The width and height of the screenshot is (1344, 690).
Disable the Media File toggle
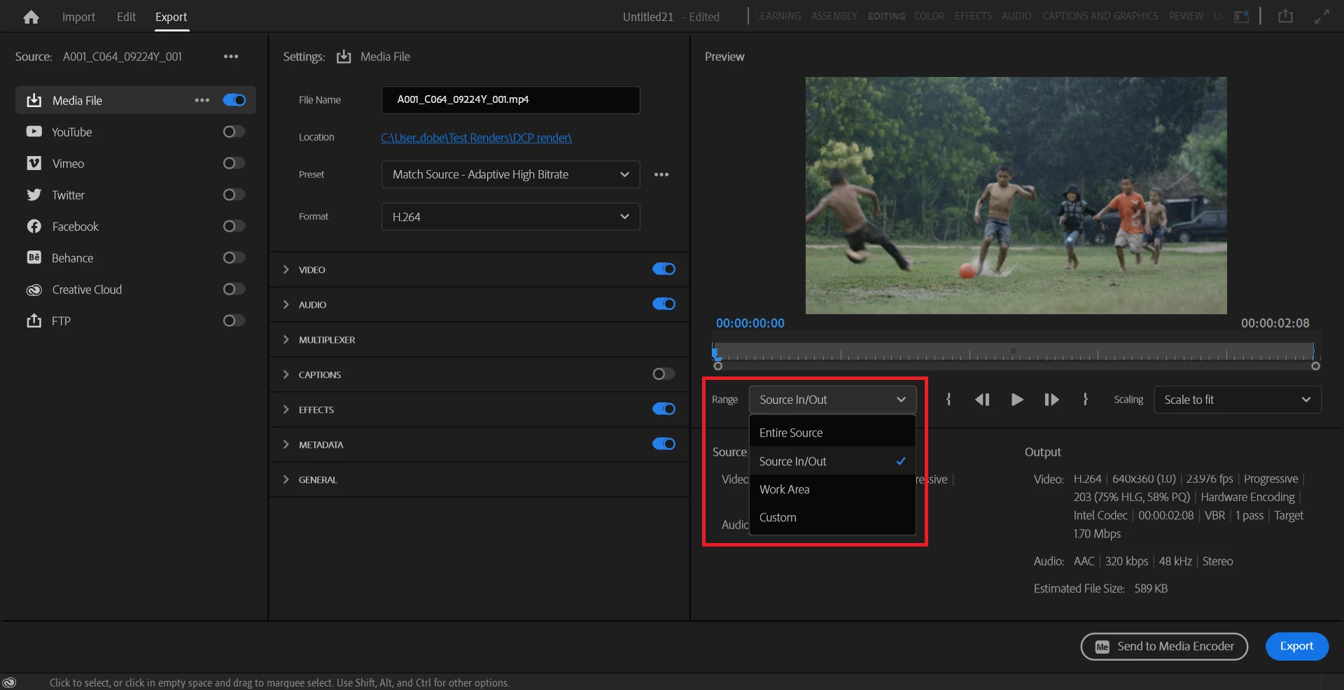click(x=234, y=100)
